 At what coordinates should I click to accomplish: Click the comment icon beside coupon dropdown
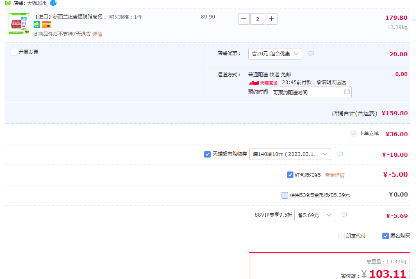tap(340, 154)
